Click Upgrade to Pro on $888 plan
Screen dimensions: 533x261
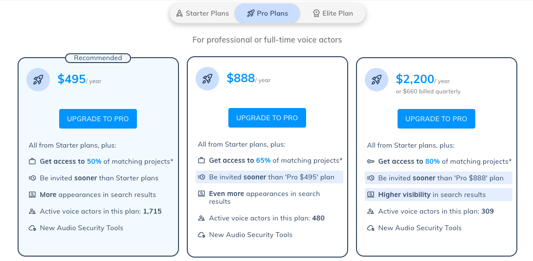coord(267,118)
